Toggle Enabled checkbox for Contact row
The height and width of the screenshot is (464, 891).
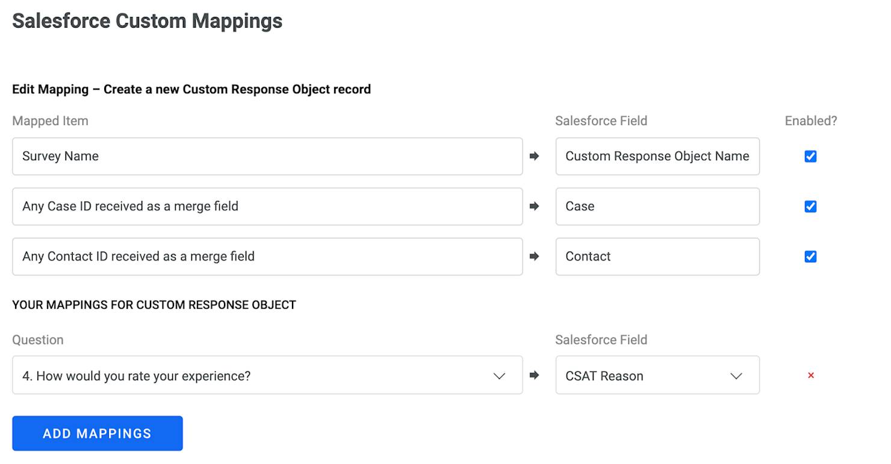[810, 256]
